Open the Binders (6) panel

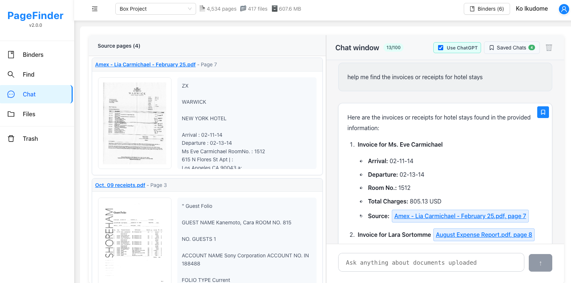[487, 8]
